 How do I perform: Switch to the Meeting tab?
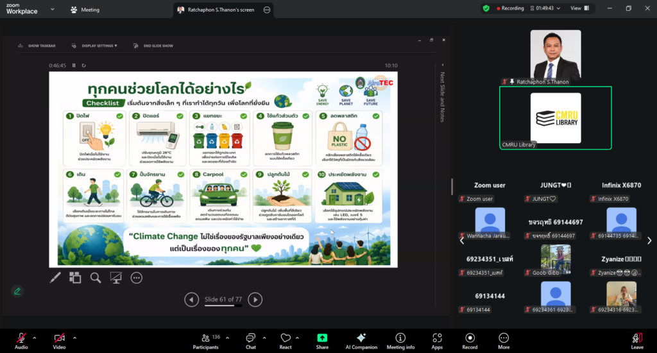[85, 10]
